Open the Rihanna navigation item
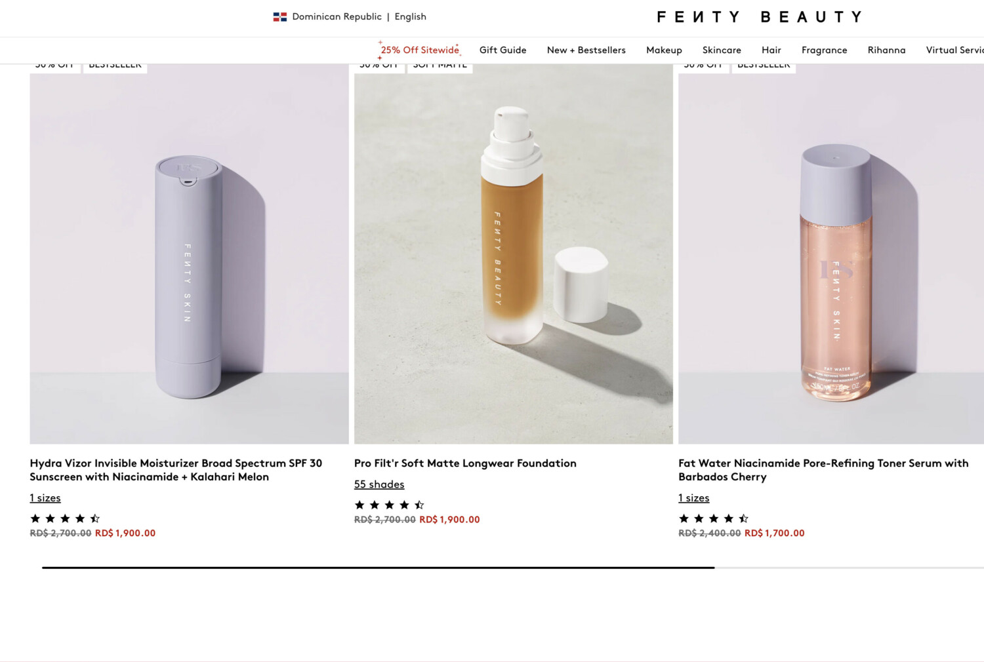 pos(886,50)
